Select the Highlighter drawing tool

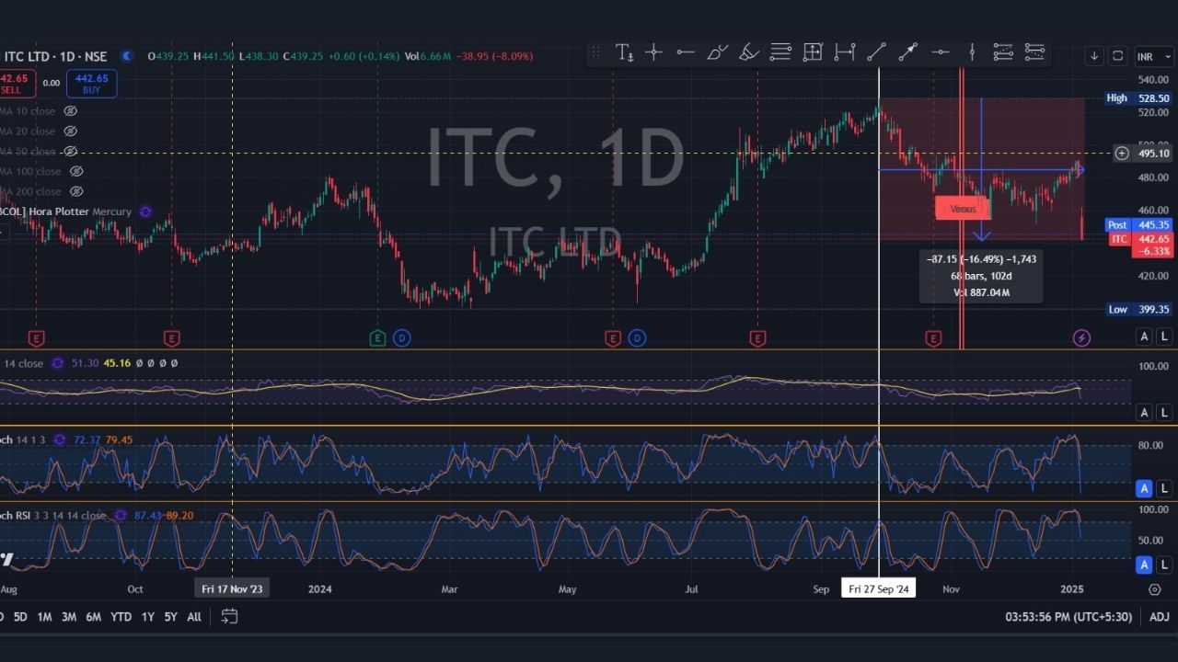pyautogui.click(x=749, y=53)
